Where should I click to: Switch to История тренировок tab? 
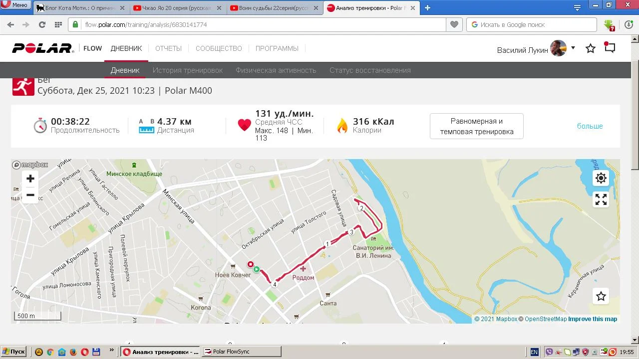188,70
